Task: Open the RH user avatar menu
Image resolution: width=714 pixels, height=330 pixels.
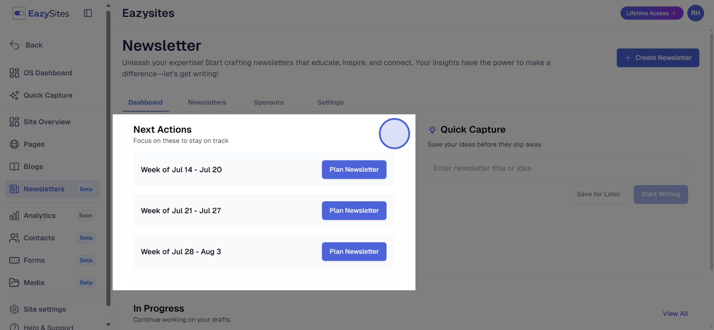Action: 695,13
